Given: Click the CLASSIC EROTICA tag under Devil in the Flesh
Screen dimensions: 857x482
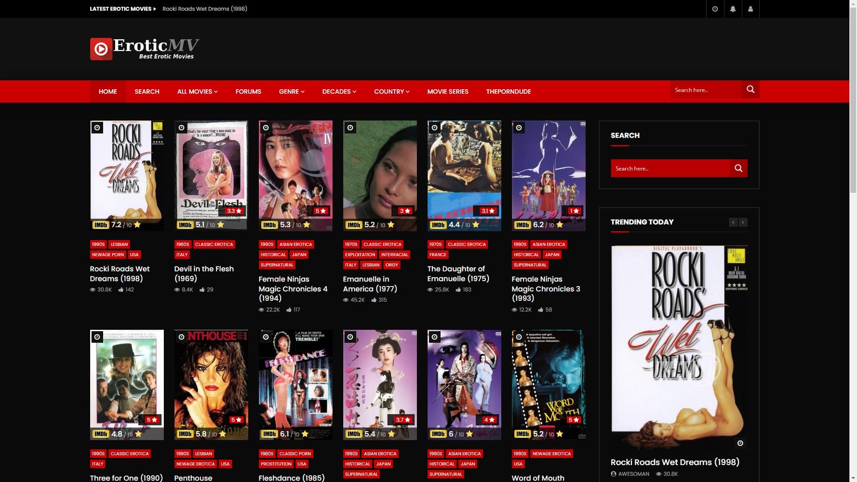Looking at the screenshot, I should 214,244.
